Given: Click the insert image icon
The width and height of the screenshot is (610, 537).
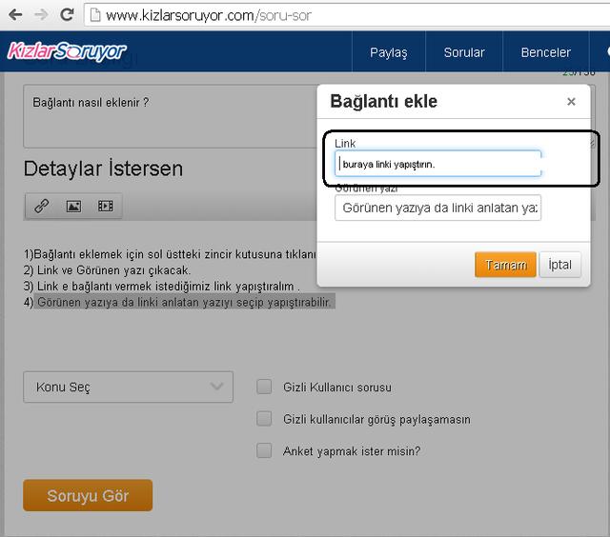Looking at the screenshot, I should tap(73, 206).
